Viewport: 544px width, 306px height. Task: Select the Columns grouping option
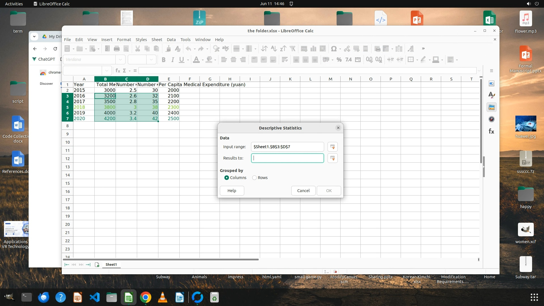tap(227, 178)
